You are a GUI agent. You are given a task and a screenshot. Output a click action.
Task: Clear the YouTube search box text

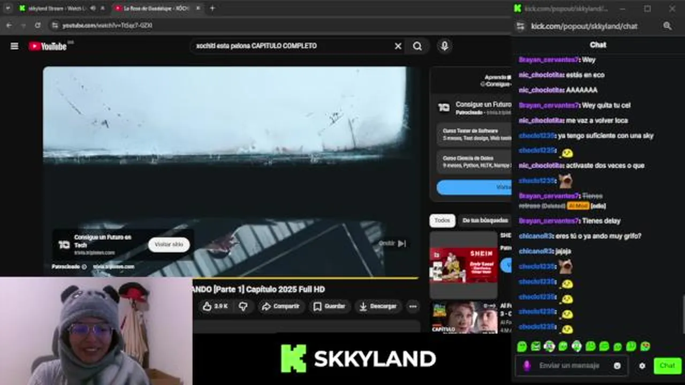(x=398, y=46)
